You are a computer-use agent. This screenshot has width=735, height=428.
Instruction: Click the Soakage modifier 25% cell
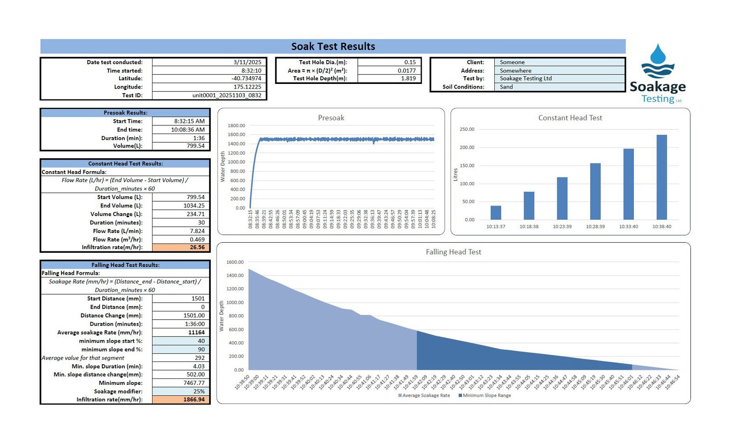(181, 391)
